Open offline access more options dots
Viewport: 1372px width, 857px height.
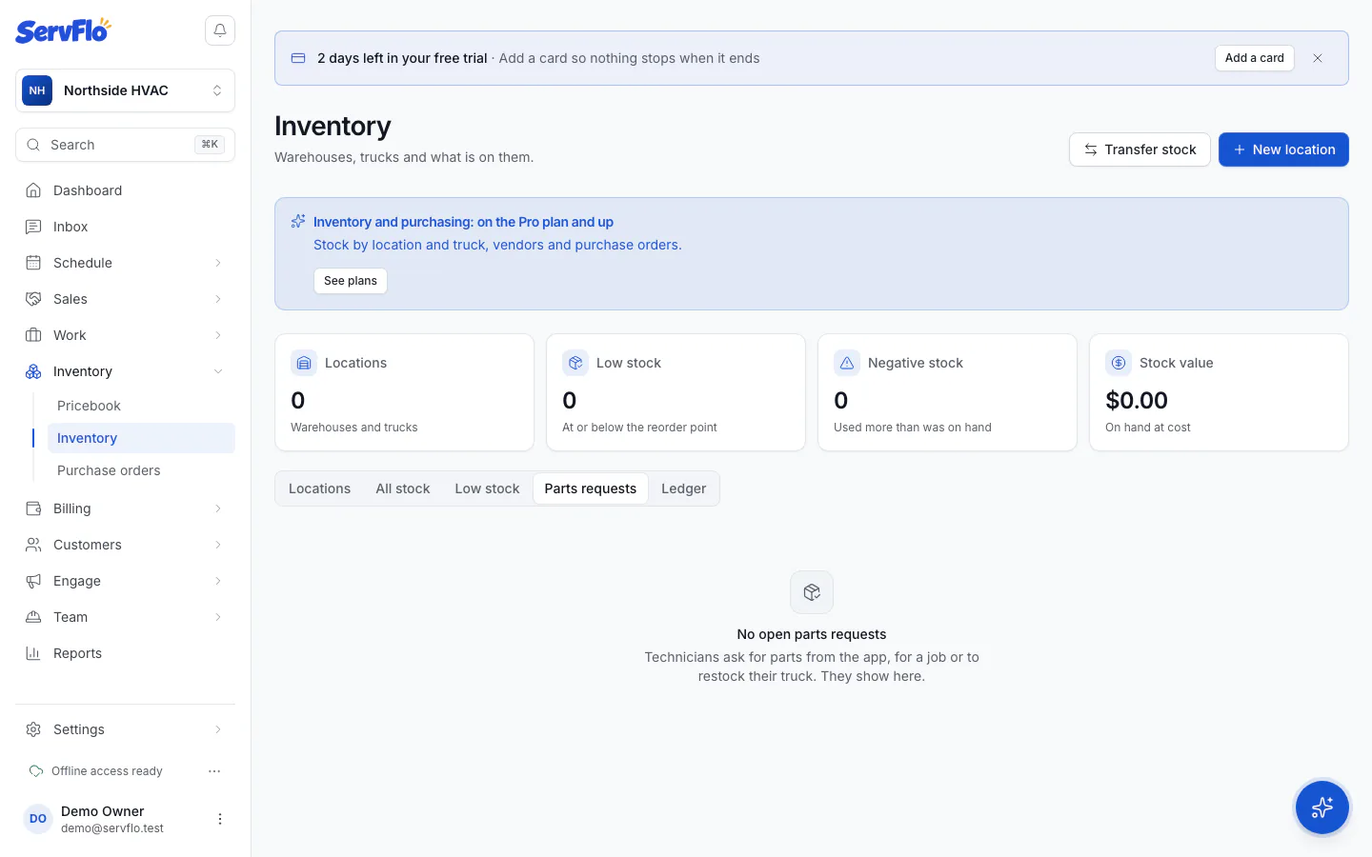[x=214, y=771]
